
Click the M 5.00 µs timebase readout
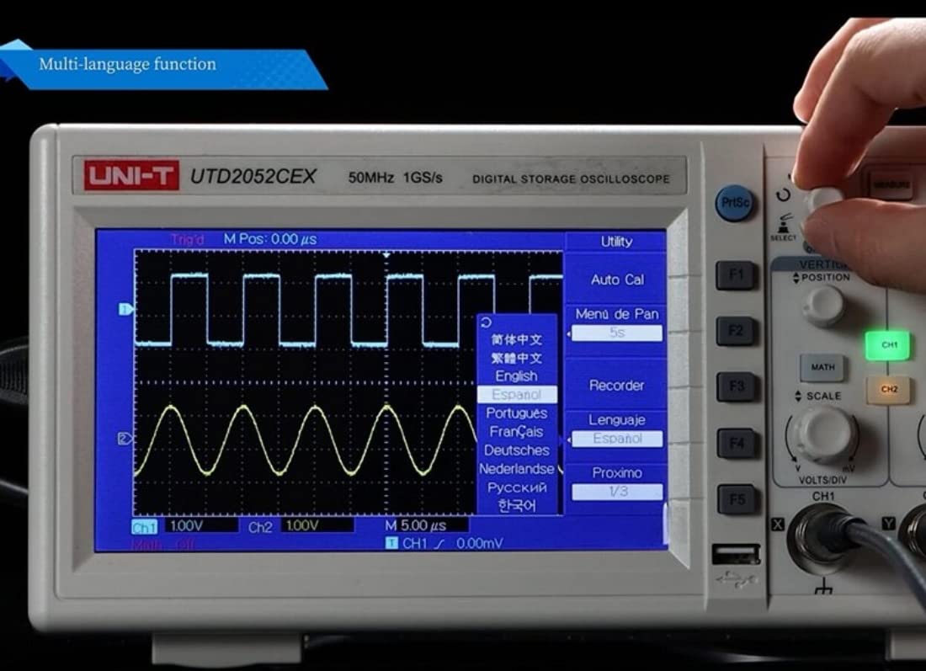point(417,525)
